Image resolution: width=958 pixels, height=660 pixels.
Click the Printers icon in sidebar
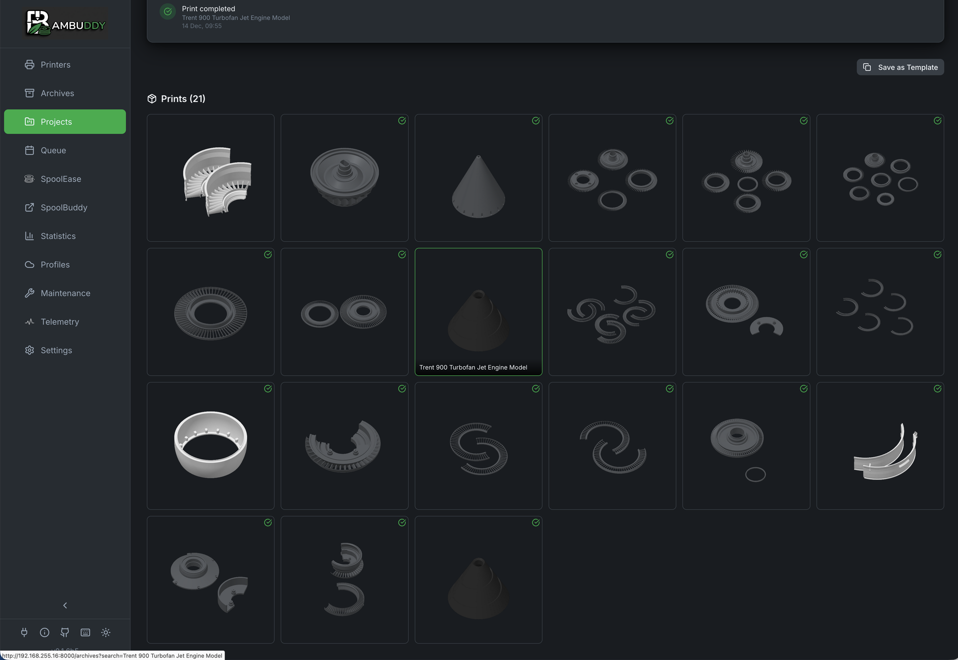coord(29,64)
